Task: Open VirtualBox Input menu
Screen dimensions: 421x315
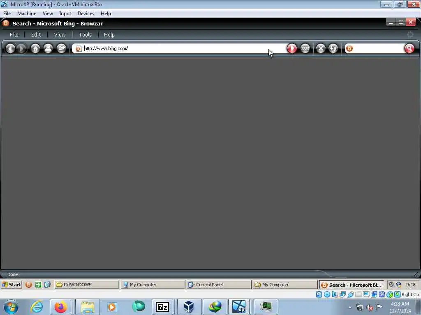Action: point(65,14)
